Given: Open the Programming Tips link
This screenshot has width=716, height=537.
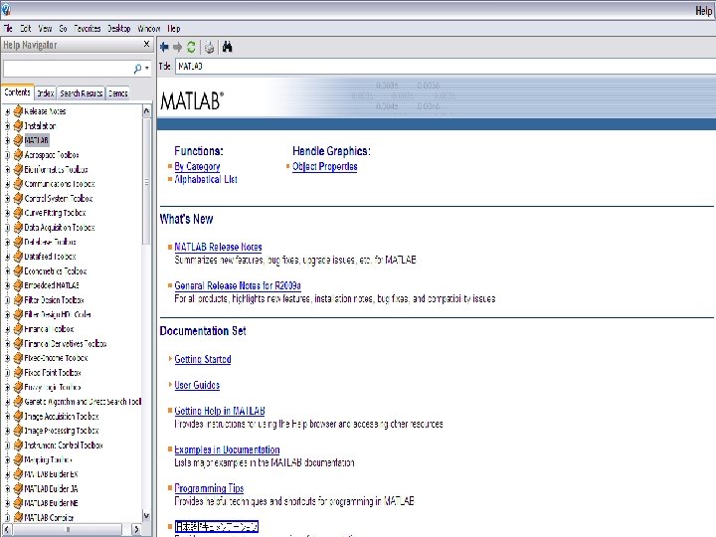Looking at the screenshot, I should click(x=209, y=488).
